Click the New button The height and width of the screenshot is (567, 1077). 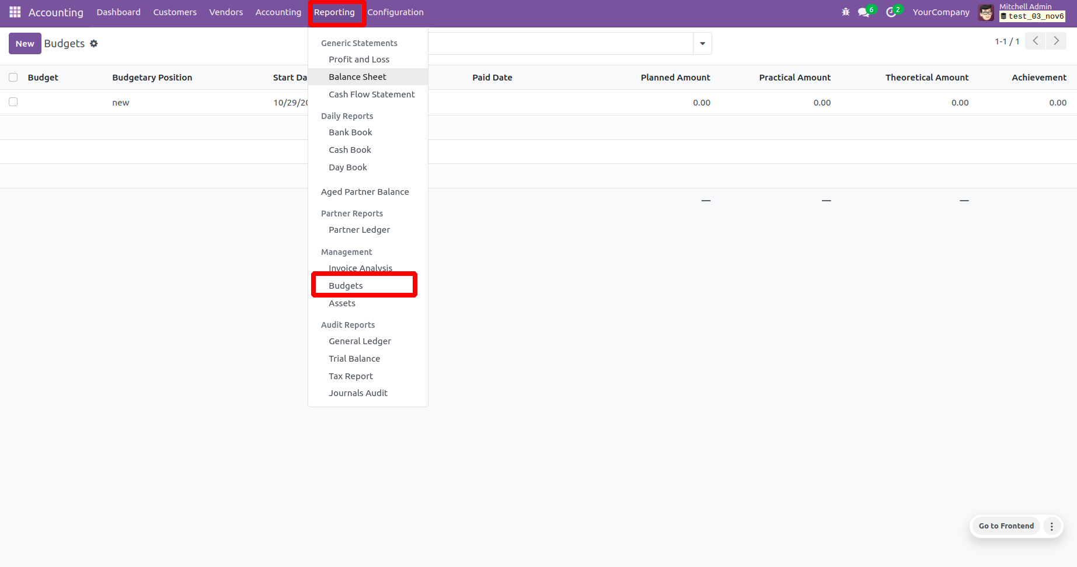point(25,44)
